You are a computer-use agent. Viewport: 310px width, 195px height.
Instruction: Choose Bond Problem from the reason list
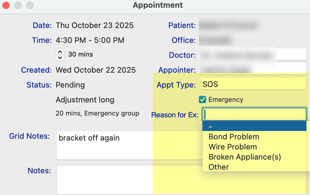[234, 137]
